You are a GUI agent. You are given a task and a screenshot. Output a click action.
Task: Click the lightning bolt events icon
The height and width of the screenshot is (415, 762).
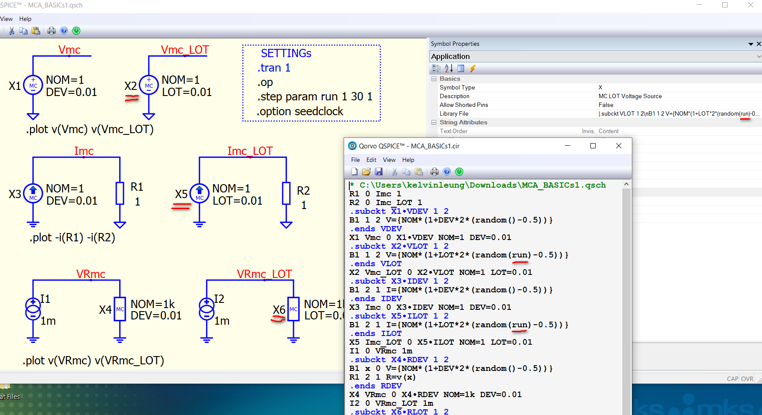point(473,69)
